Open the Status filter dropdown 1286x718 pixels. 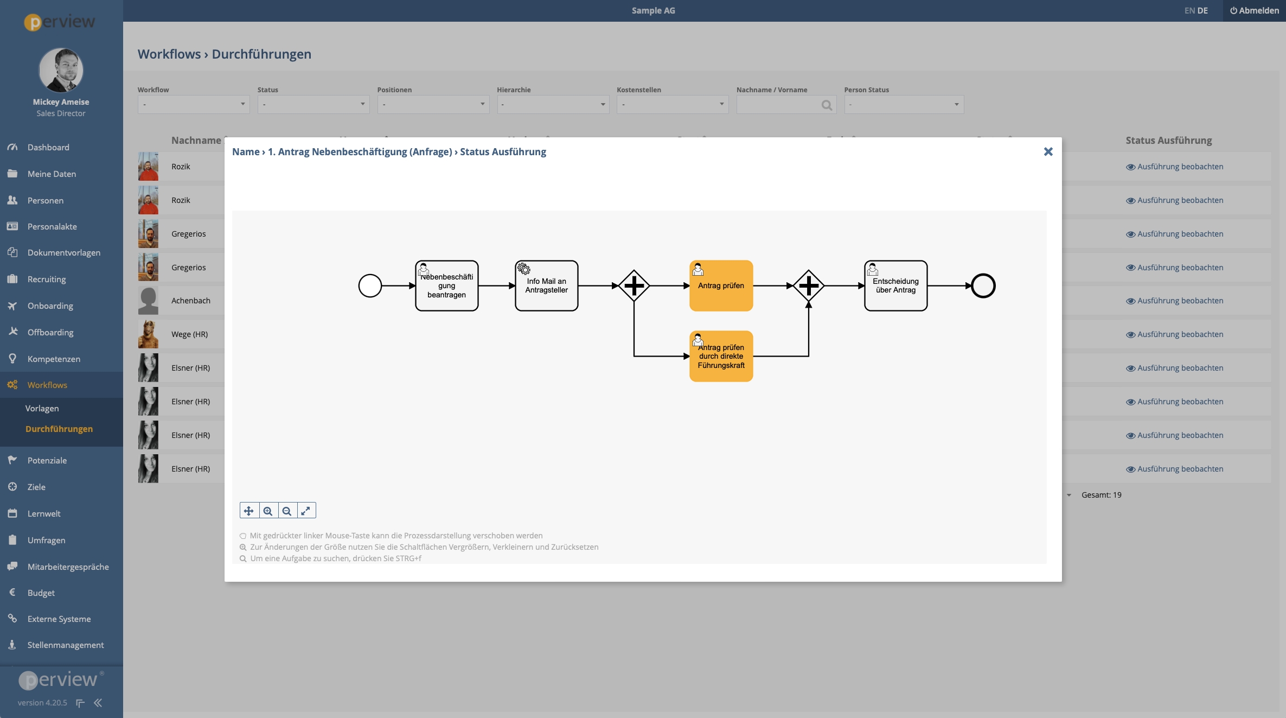point(313,104)
